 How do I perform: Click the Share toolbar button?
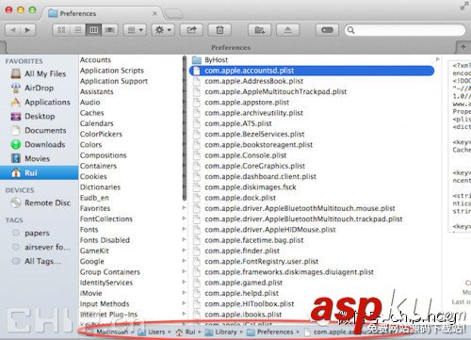point(191,30)
